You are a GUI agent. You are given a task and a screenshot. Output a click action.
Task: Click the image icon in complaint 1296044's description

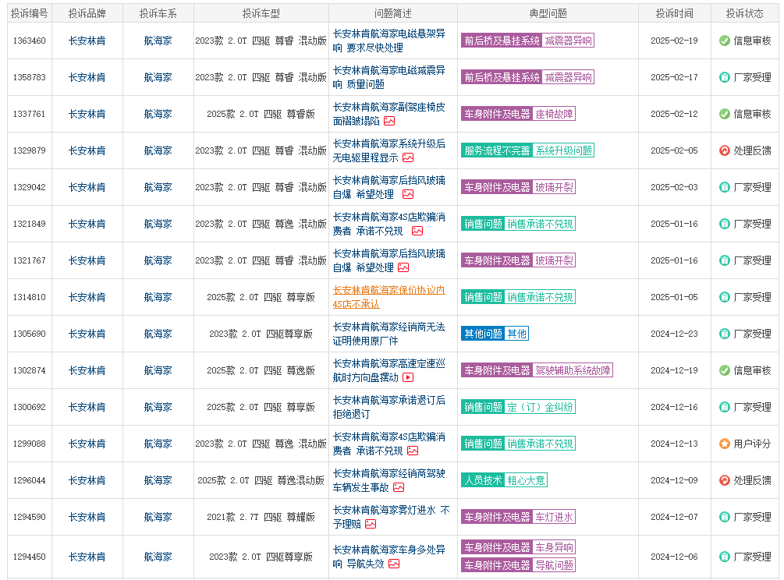point(399,487)
